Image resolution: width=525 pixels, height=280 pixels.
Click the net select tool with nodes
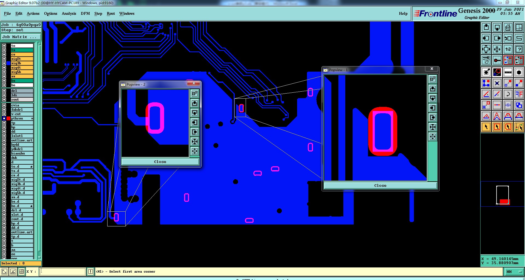click(519, 127)
